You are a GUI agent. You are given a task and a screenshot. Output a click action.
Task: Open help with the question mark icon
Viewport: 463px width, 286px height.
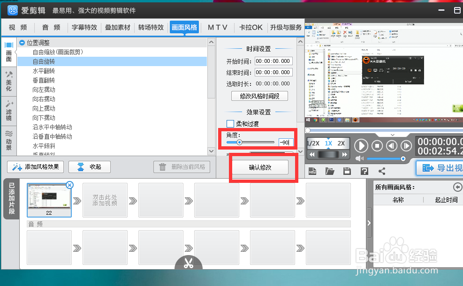(x=364, y=171)
